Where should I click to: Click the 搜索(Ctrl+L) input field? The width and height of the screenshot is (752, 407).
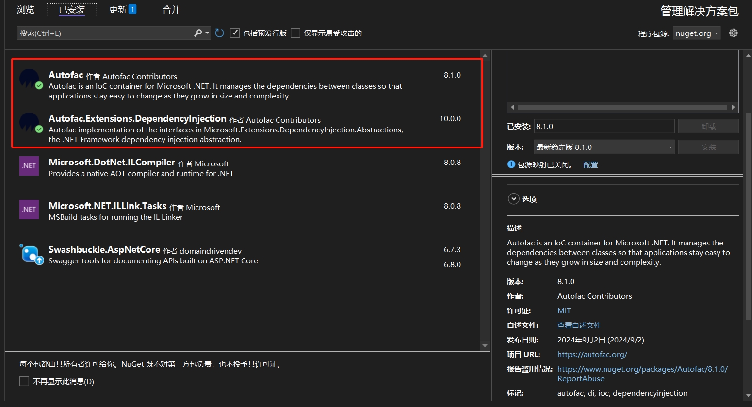point(105,33)
